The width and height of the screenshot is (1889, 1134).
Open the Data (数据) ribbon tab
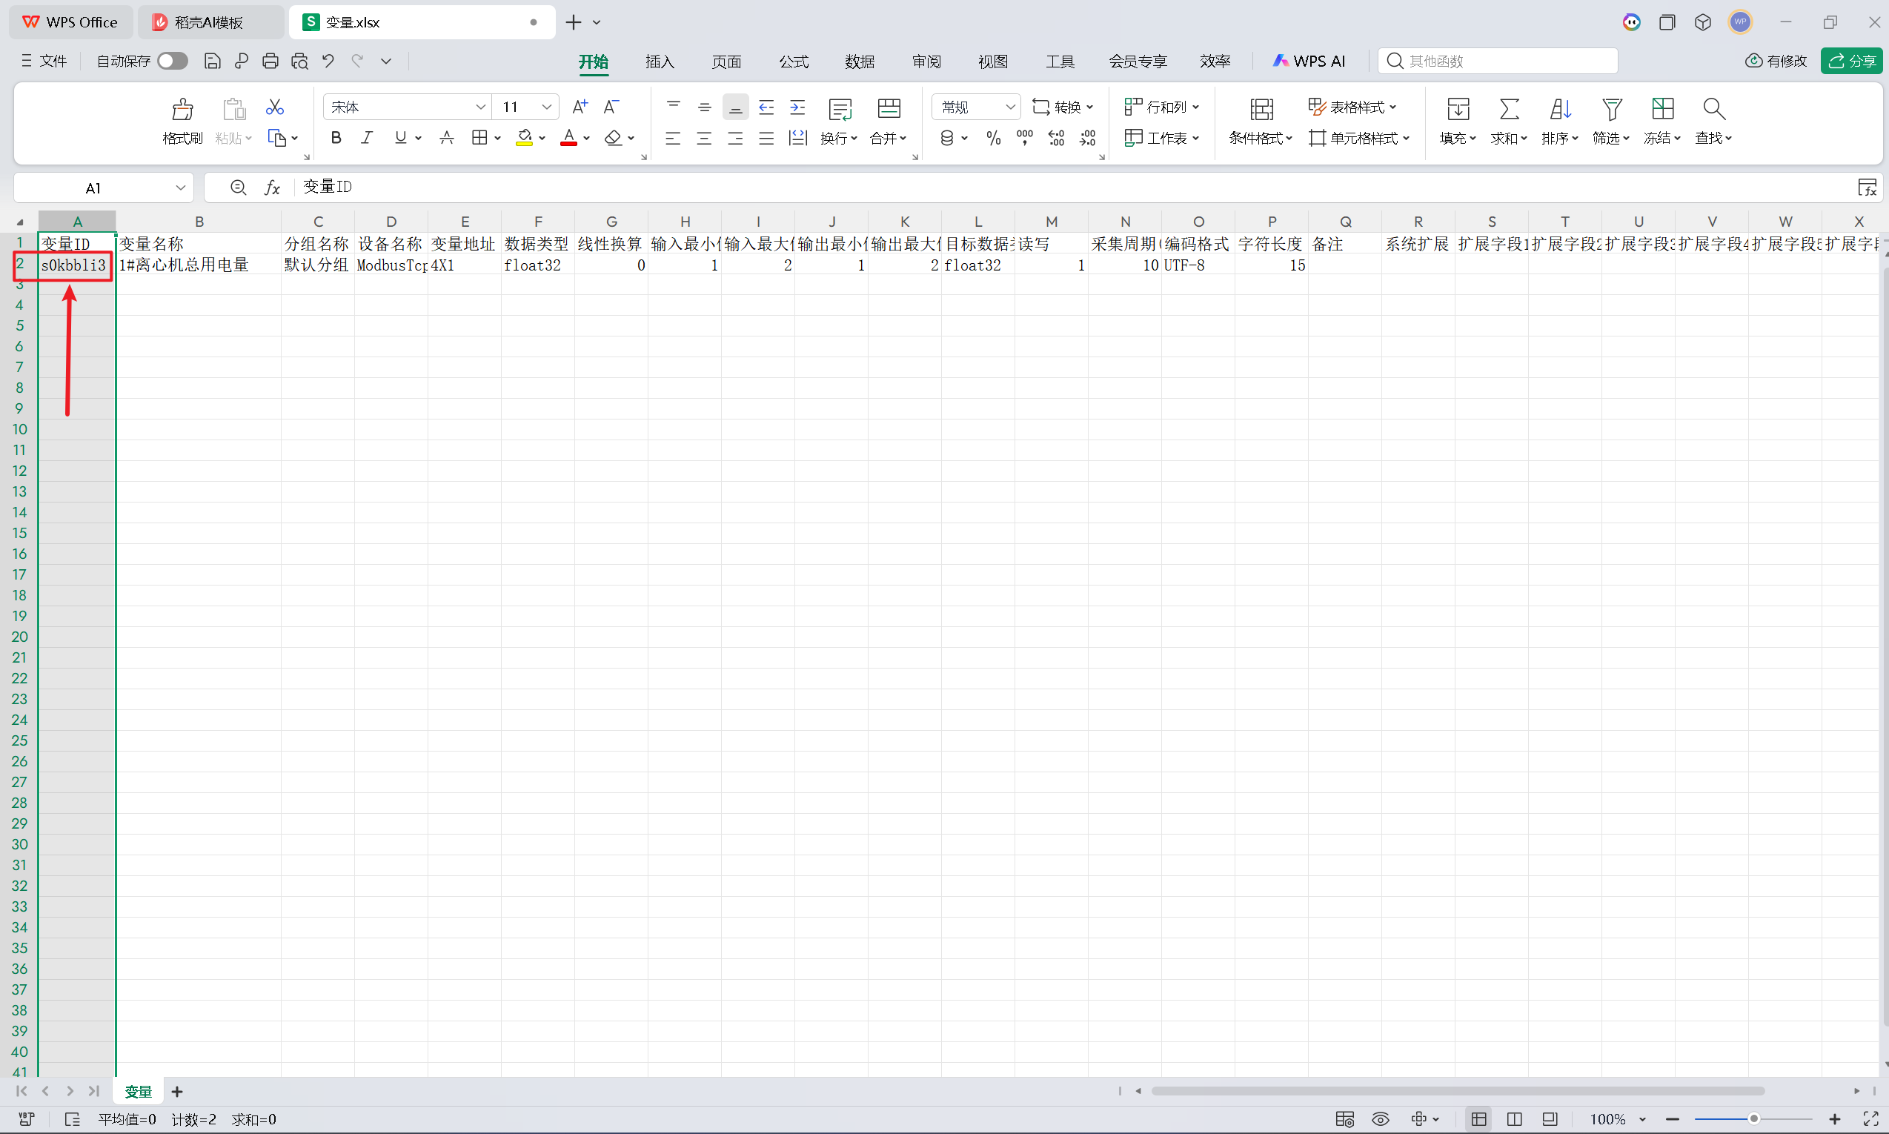tap(860, 61)
